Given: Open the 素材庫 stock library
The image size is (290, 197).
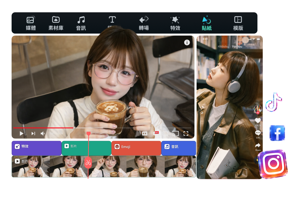Looking at the screenshot, I should coord(56,23).
